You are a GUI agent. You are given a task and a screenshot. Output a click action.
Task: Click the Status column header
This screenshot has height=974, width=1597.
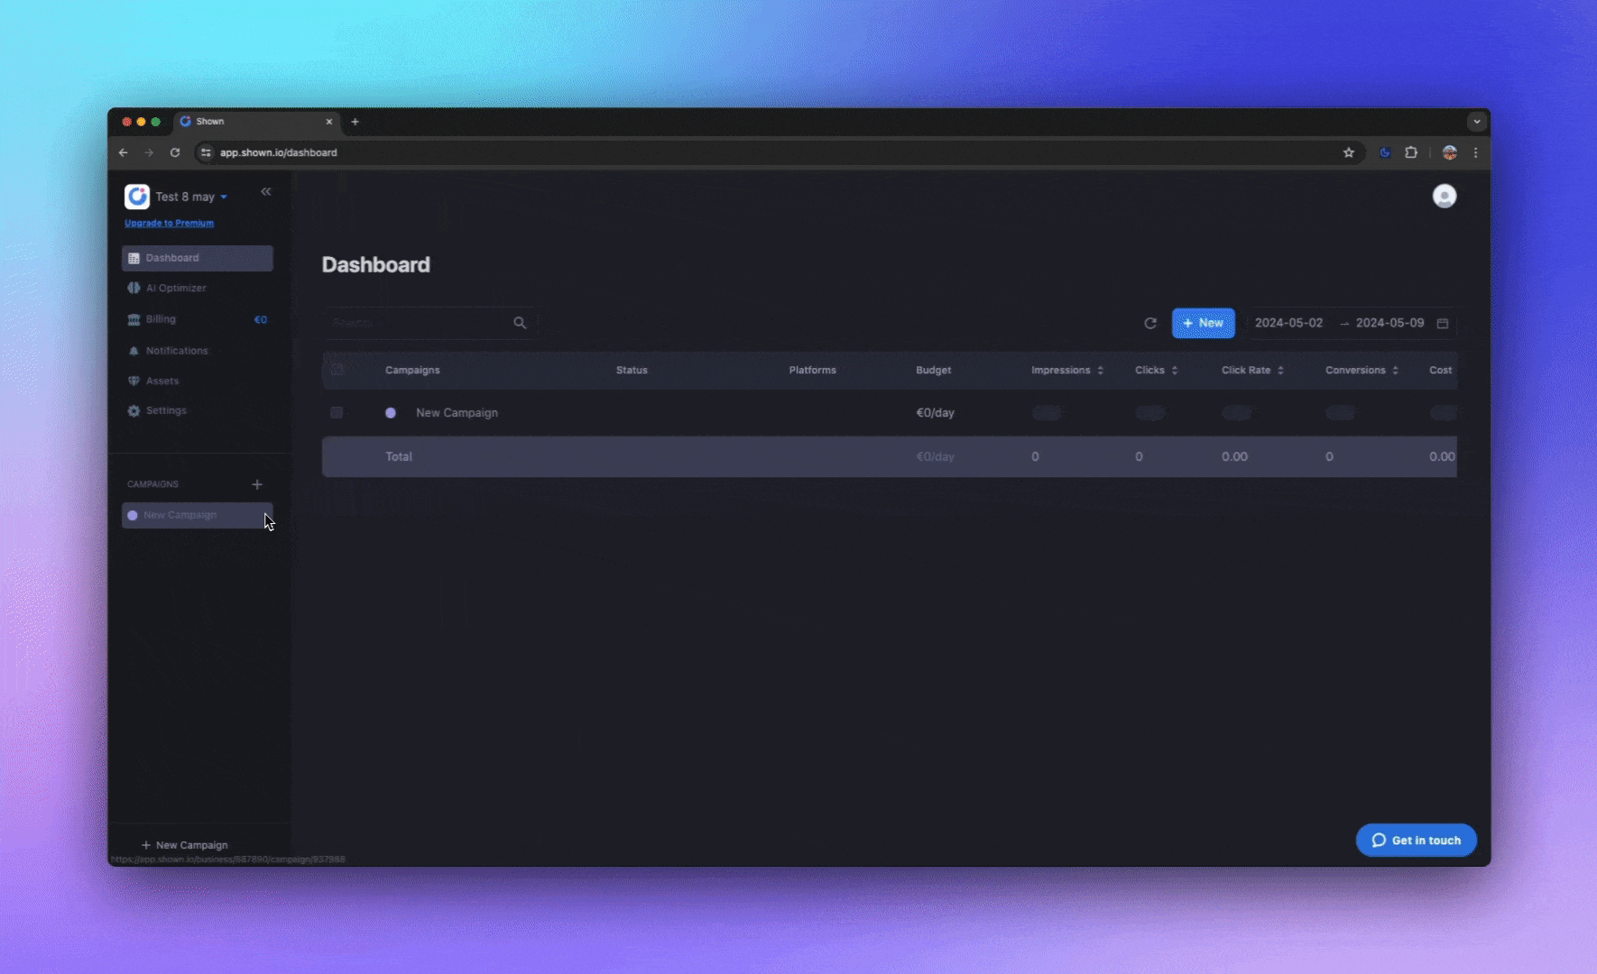tap(632, 371)
